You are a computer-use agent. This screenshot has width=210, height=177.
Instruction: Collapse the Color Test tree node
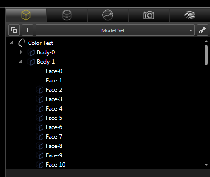[x=11, y=43]
